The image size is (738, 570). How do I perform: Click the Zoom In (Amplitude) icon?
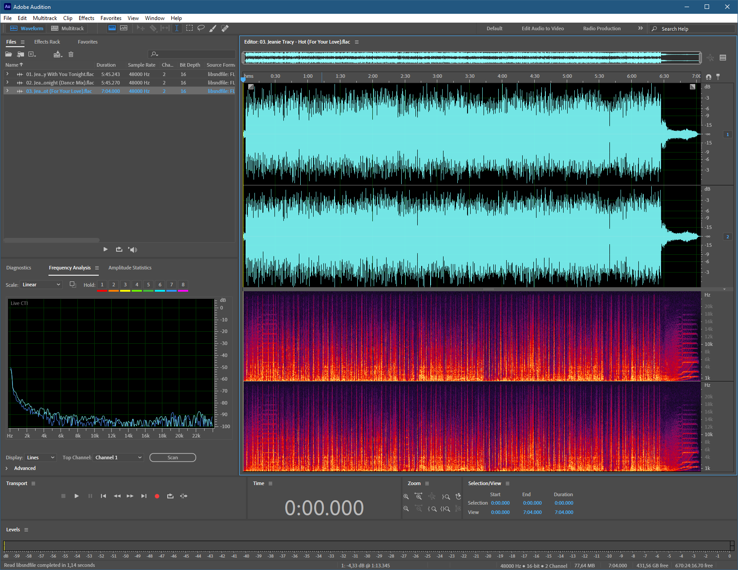click(x=406, y=496)
